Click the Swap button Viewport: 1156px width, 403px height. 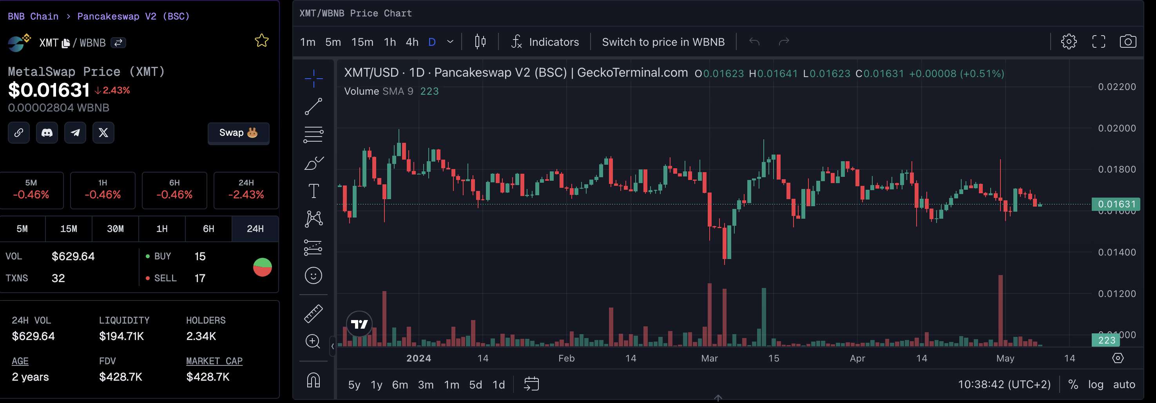pos(238,133)
